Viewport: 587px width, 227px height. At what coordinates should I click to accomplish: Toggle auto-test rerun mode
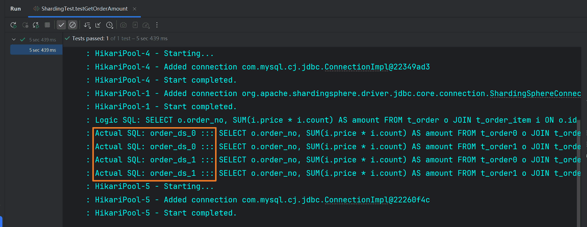(36, 25)
